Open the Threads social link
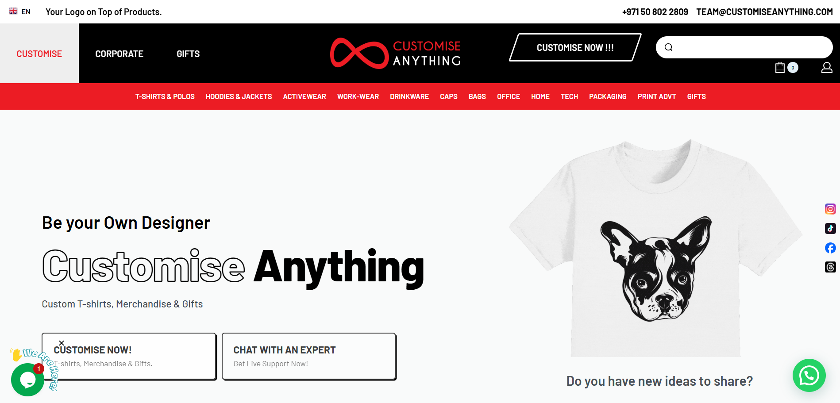Screen dimensions: 840x403 (830, 267)
